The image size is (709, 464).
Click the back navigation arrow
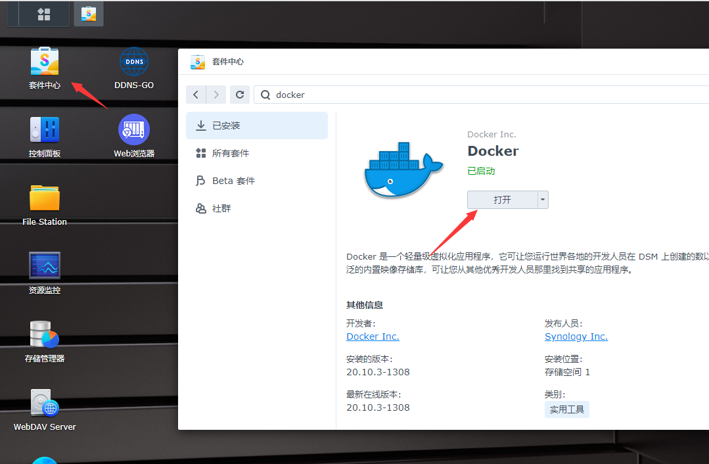point(196,95)
